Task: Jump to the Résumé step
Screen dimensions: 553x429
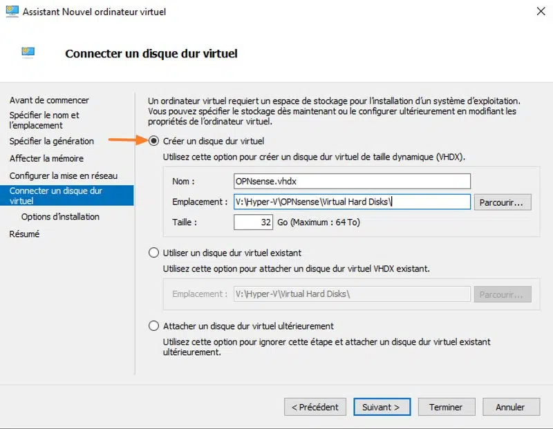Action: point(24,234)
